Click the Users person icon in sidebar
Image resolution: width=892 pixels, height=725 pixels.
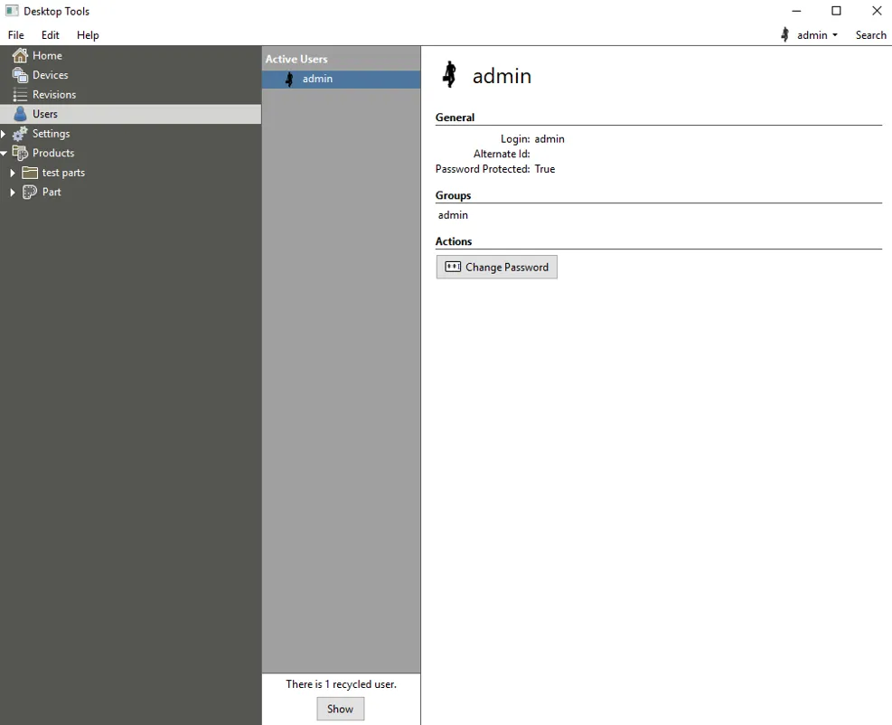(20, 114)
